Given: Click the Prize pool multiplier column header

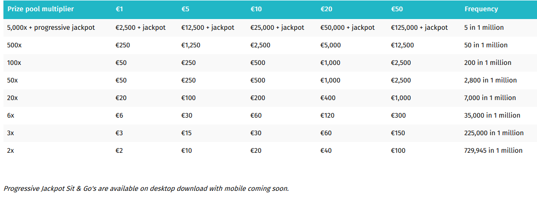Looking at the screenshot, I should pos(41,9).
